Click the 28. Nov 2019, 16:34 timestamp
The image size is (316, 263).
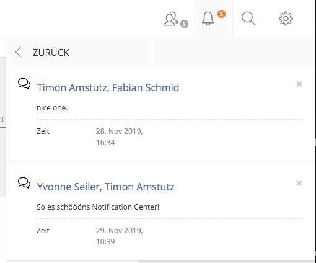click(120, 137)
